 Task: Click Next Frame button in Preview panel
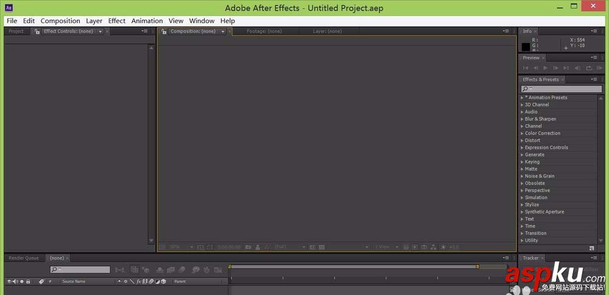555,68
